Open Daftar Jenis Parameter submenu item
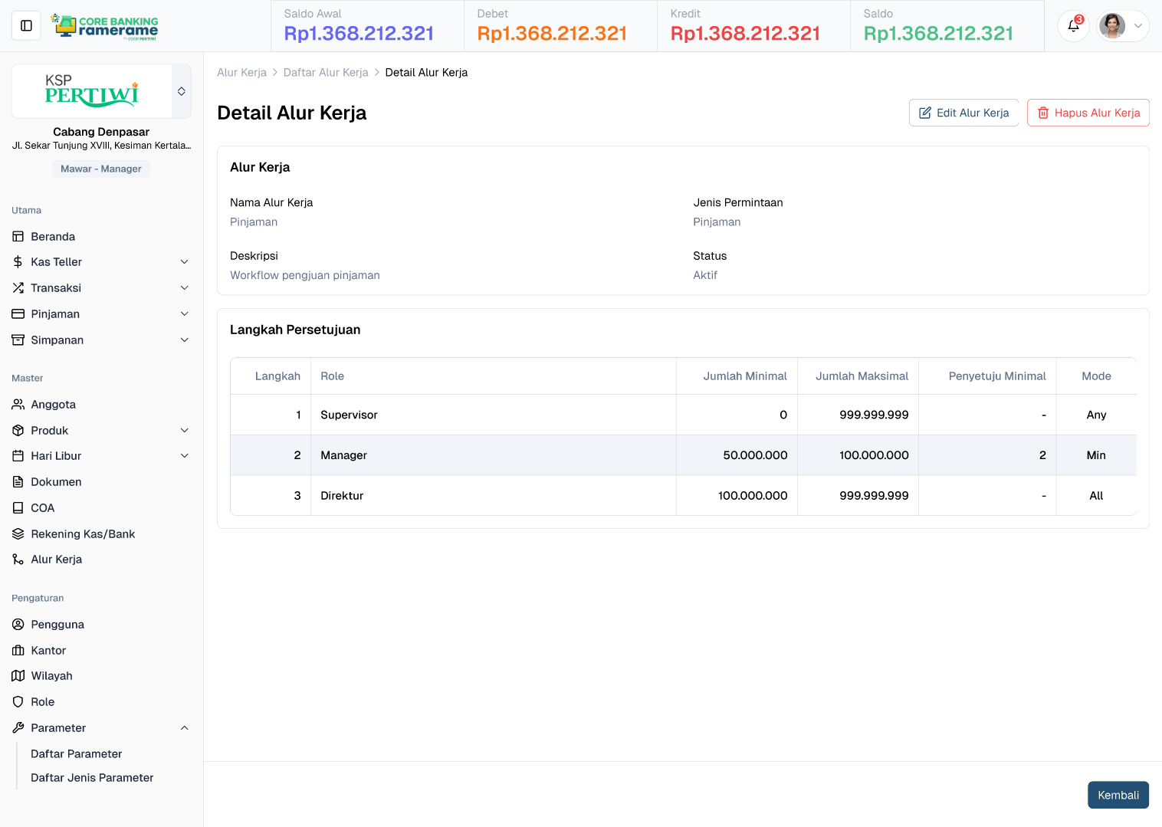The height and width of the screenshot is (827, 1162). [92, 778]
